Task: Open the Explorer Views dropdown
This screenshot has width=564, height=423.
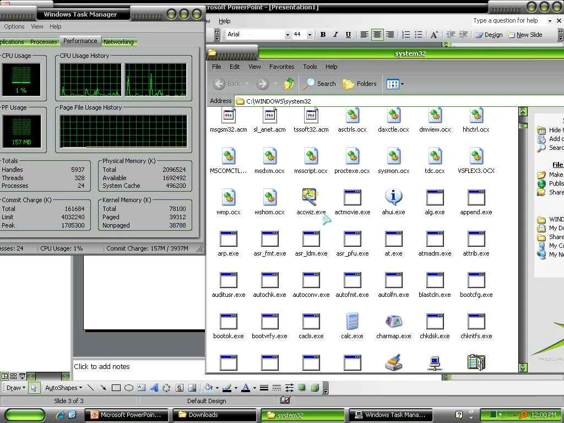Action: coord(402,84)
